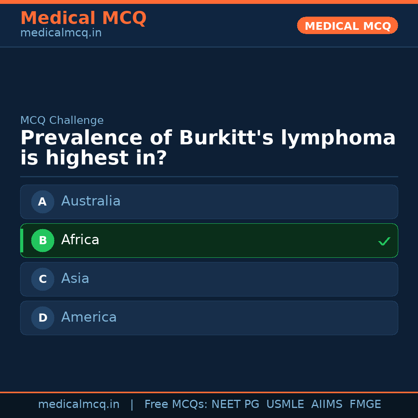This screenshot has height=418, width=418.
Task: Click the Burkitt's lymphoma question text
Action: (x=208, y=148)
